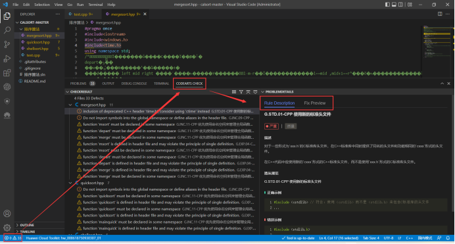Click the customize layout icon
The height and width of the screenshot is (244, 455).
click(x=410, y=5)
